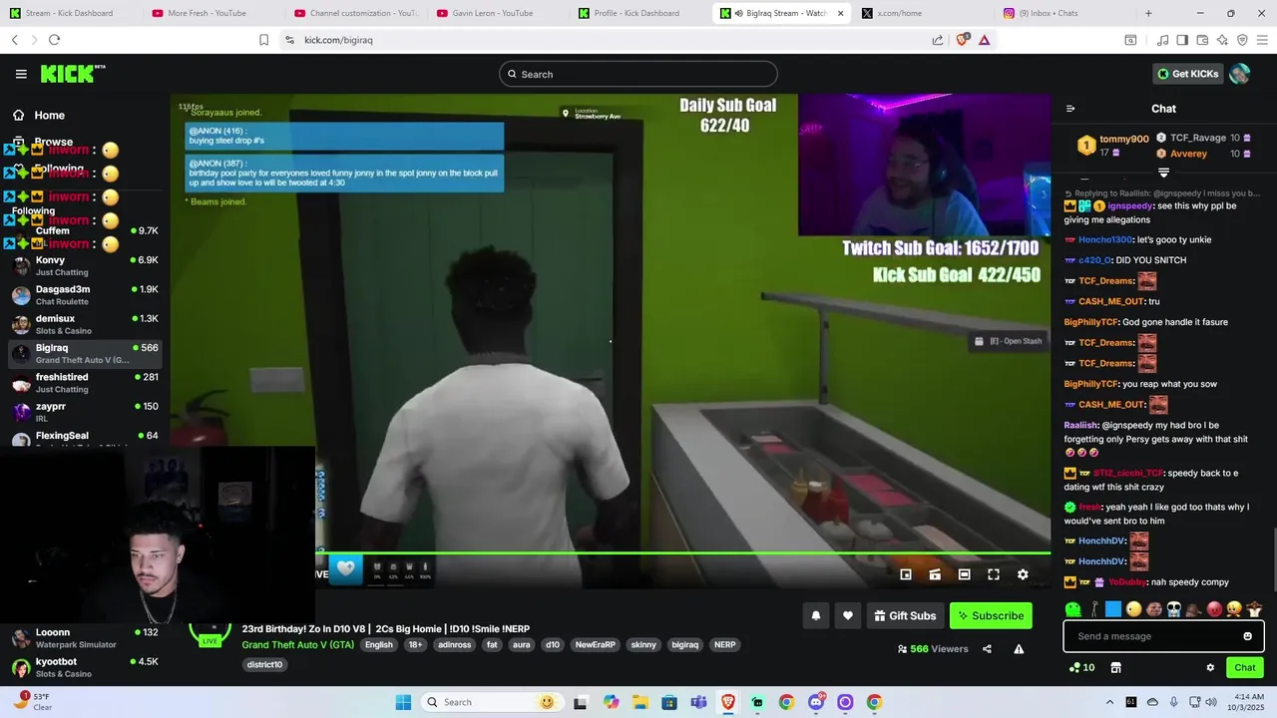Click the Brave Shields lion icon
The image size is (1277, 718).
[x=963, y=40]
